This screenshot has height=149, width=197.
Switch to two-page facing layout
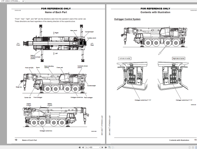(196, 147)
